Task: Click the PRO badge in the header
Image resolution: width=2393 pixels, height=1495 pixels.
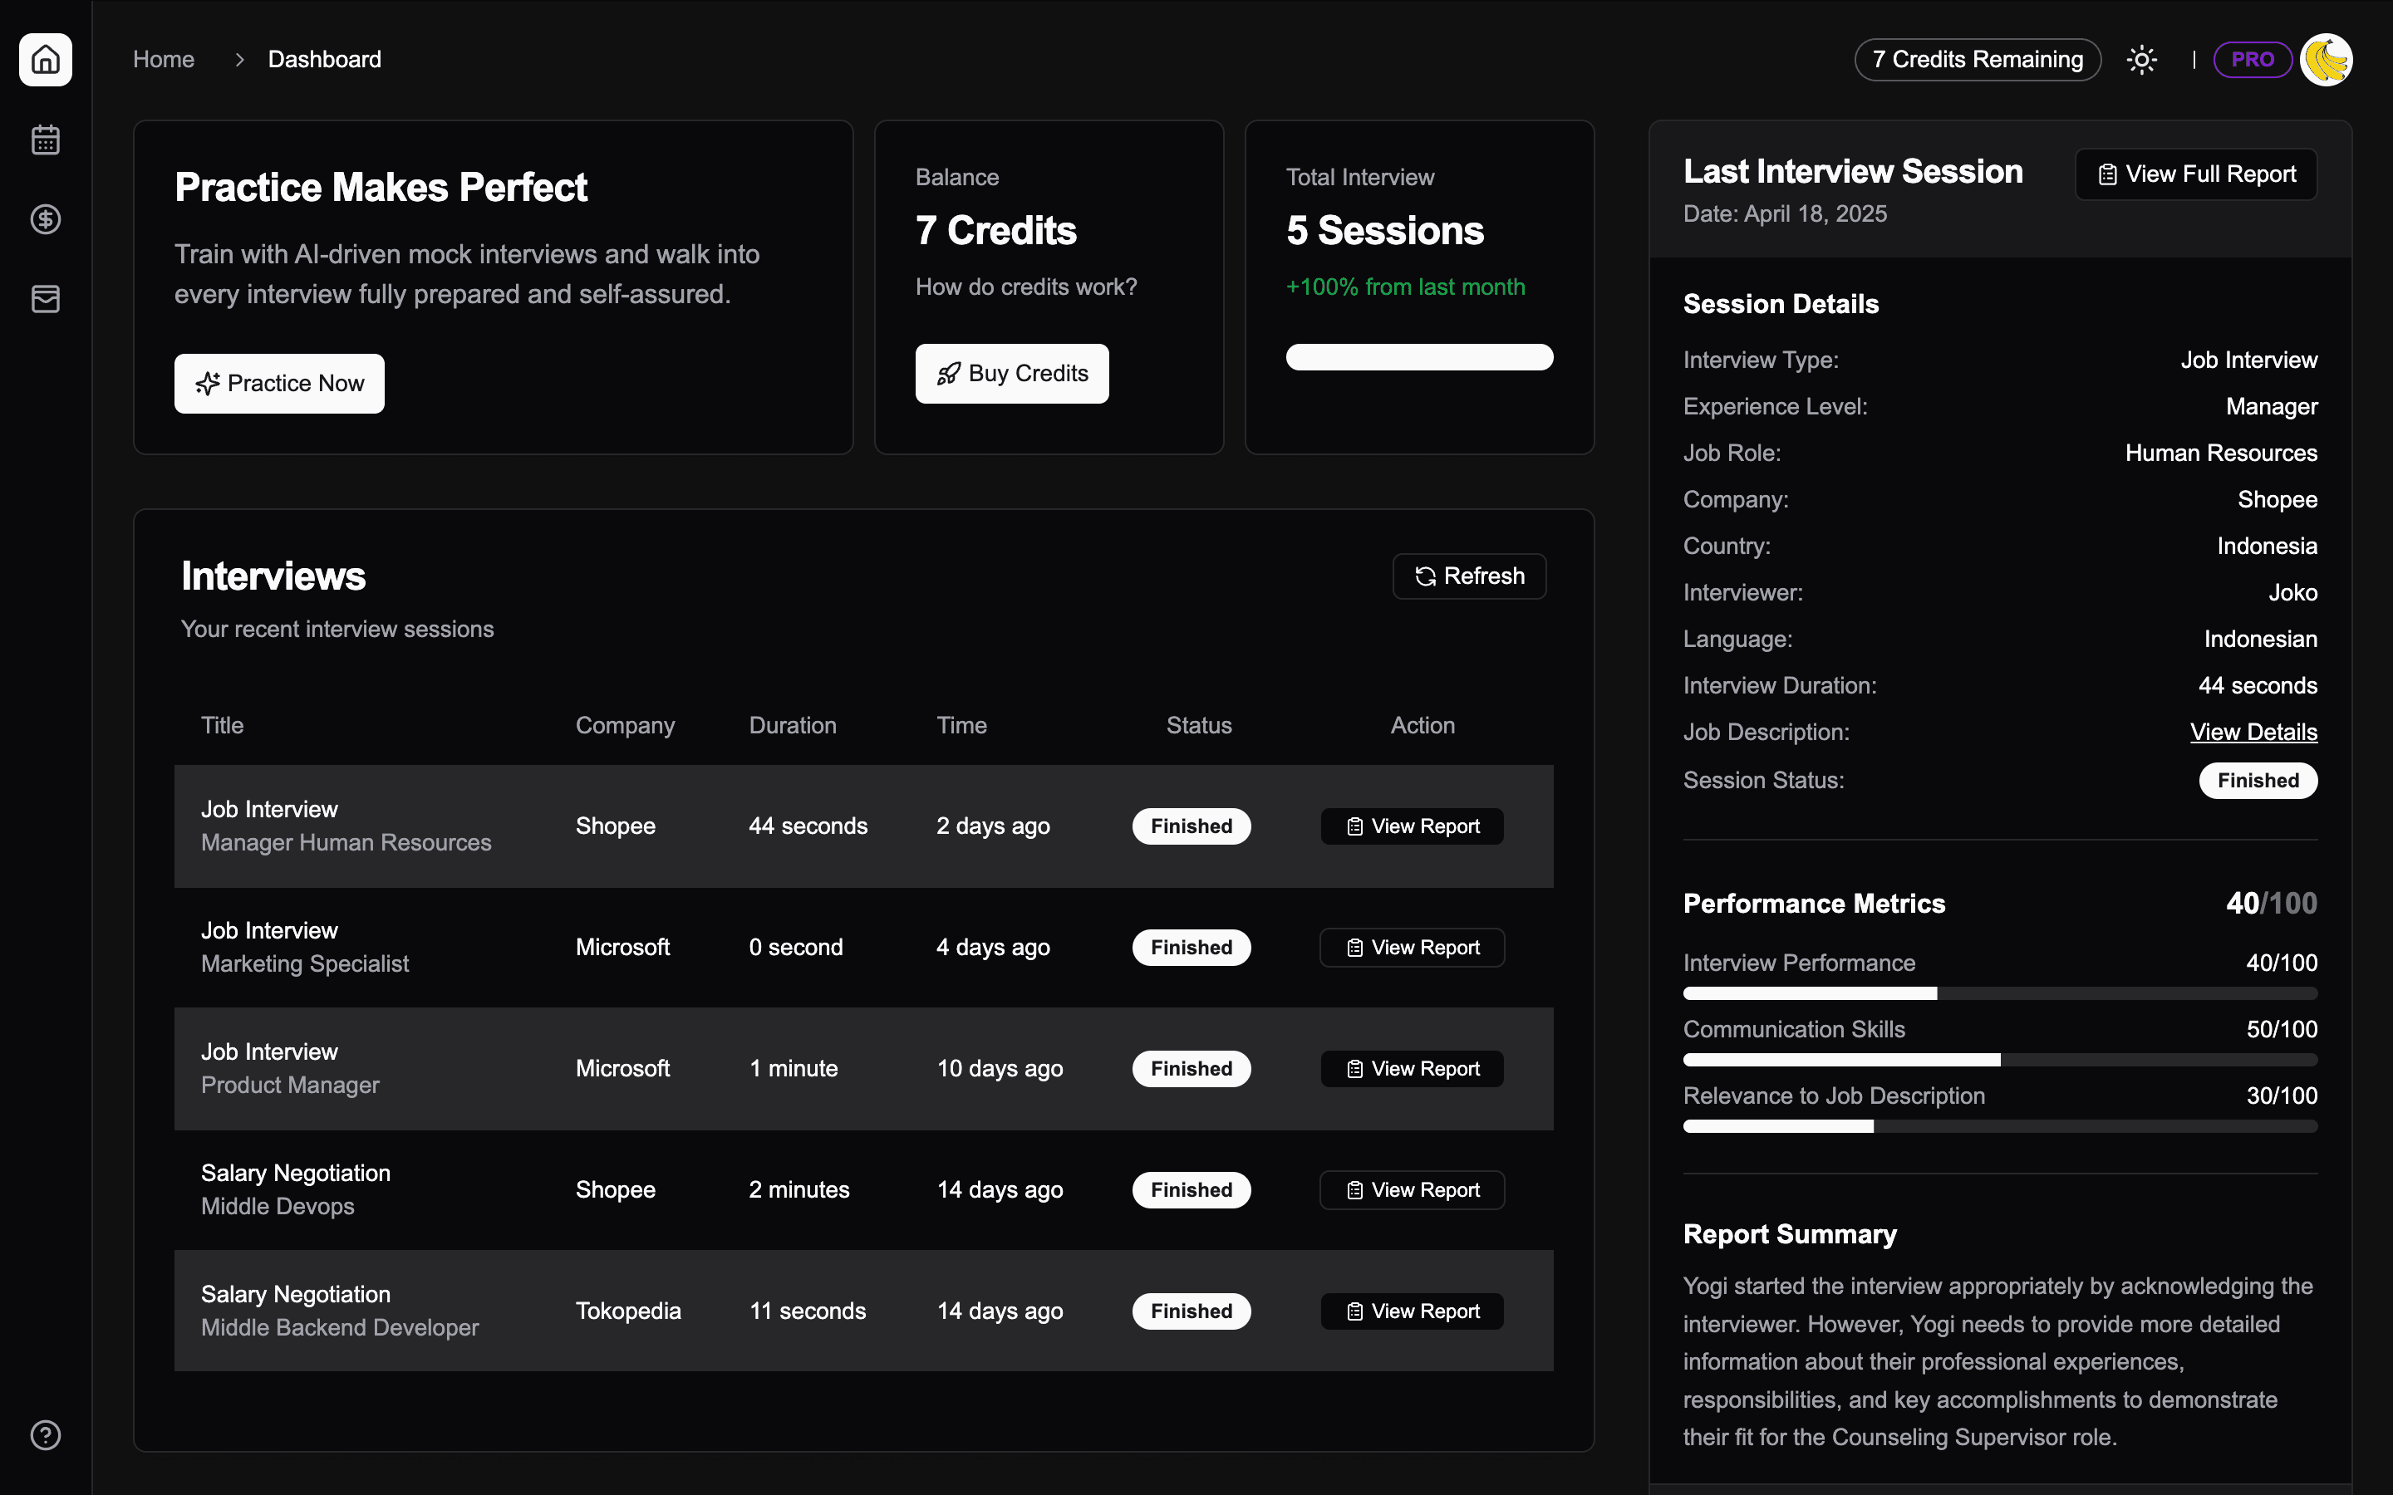Action: pyautogui.click(x=2253, y=59)
